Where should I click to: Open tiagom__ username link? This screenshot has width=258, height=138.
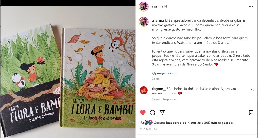(159, 89)
